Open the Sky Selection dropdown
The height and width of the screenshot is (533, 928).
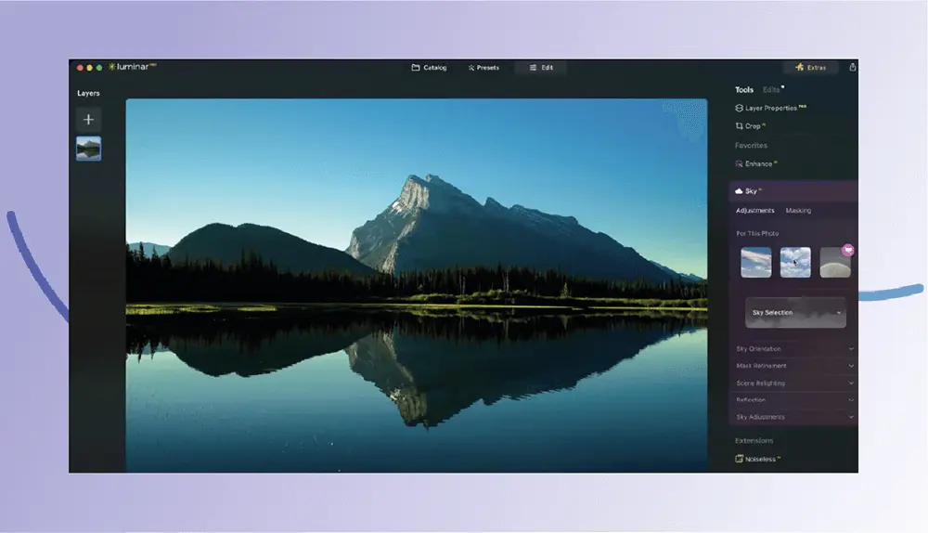tap(795, 313)
